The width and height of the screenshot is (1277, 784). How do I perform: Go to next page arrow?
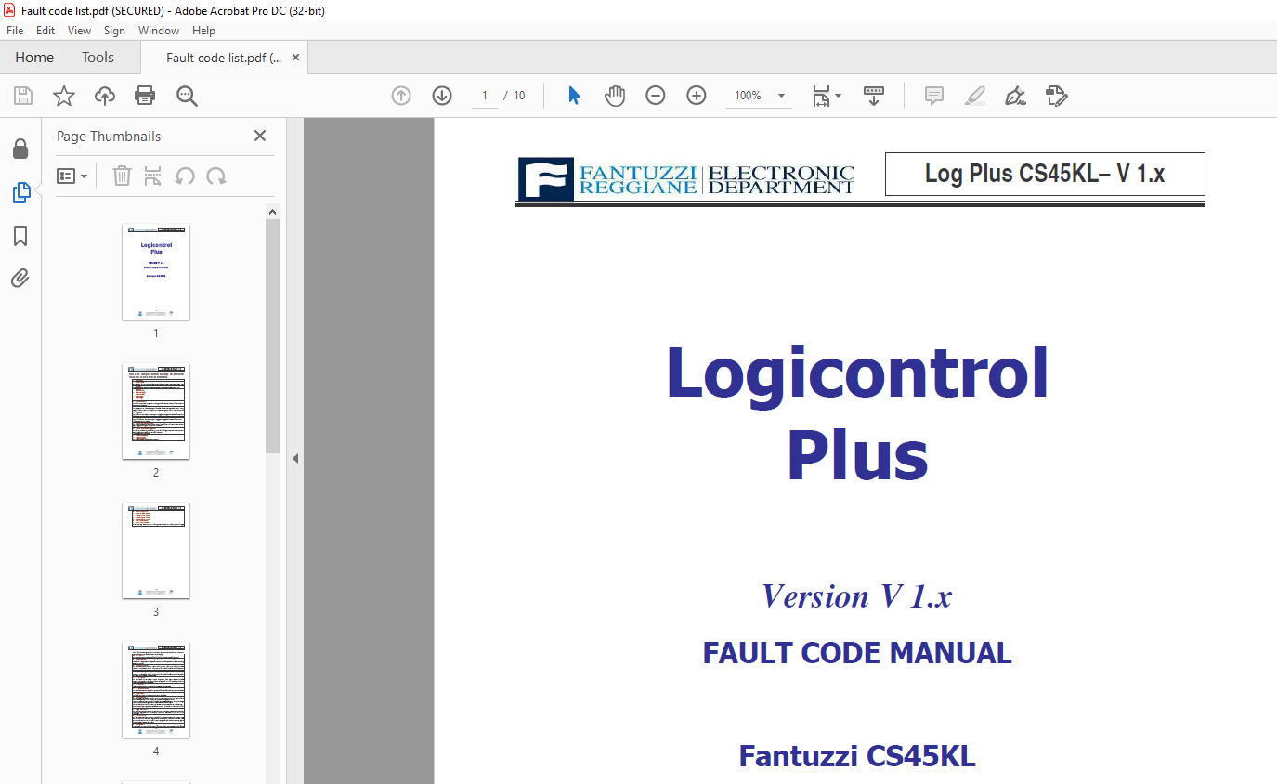tap(442, 96)
